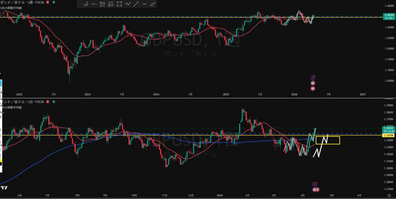
Task: Click the US flag event marker on the weekly chart
Action: coord(313,83)
